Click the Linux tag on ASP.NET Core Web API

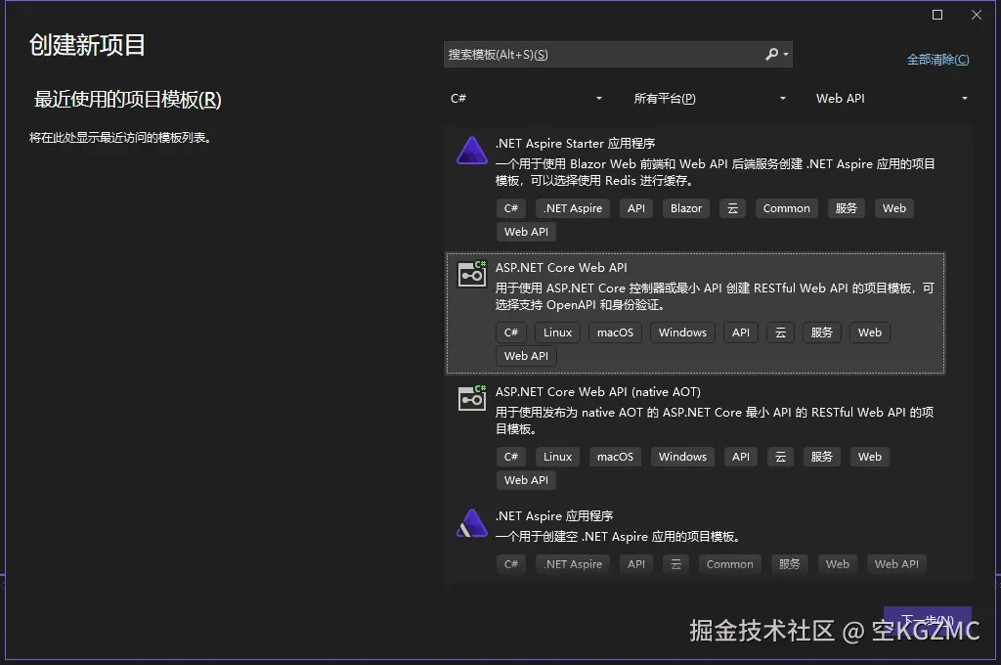(557, 332)
